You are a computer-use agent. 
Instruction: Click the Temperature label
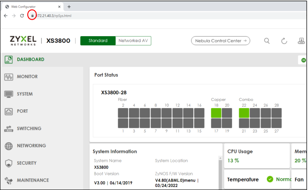[243, 179]
